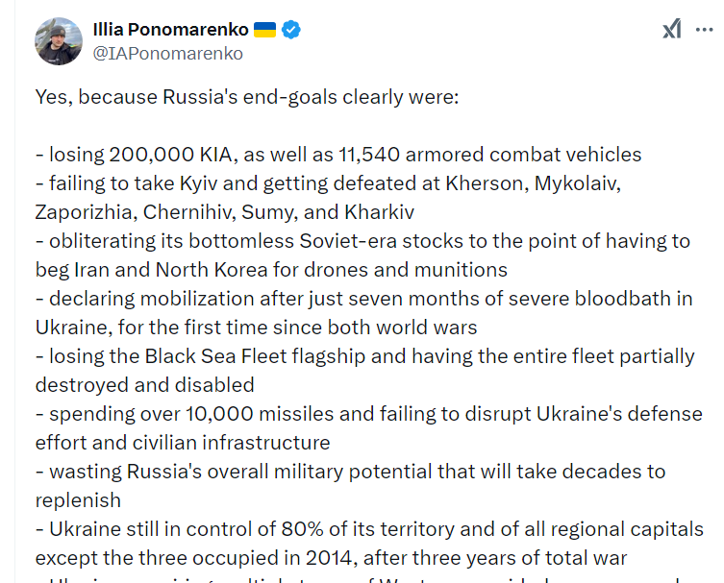Screen dimensions: 724x583
Task: Click the line mentioning both world wars
Action: tap(257, 328)
